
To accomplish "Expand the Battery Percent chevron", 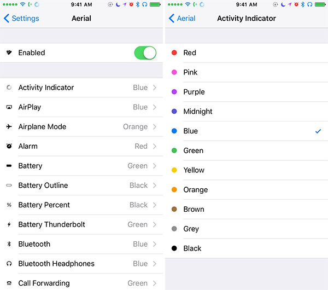I will tap(155, 205).
